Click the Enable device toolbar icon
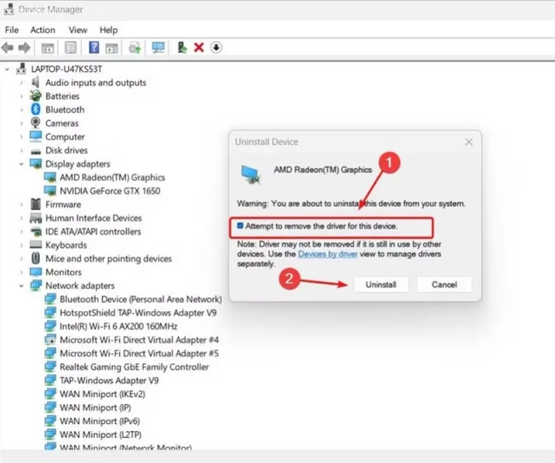The image size is (555, 463). [182, 47]
